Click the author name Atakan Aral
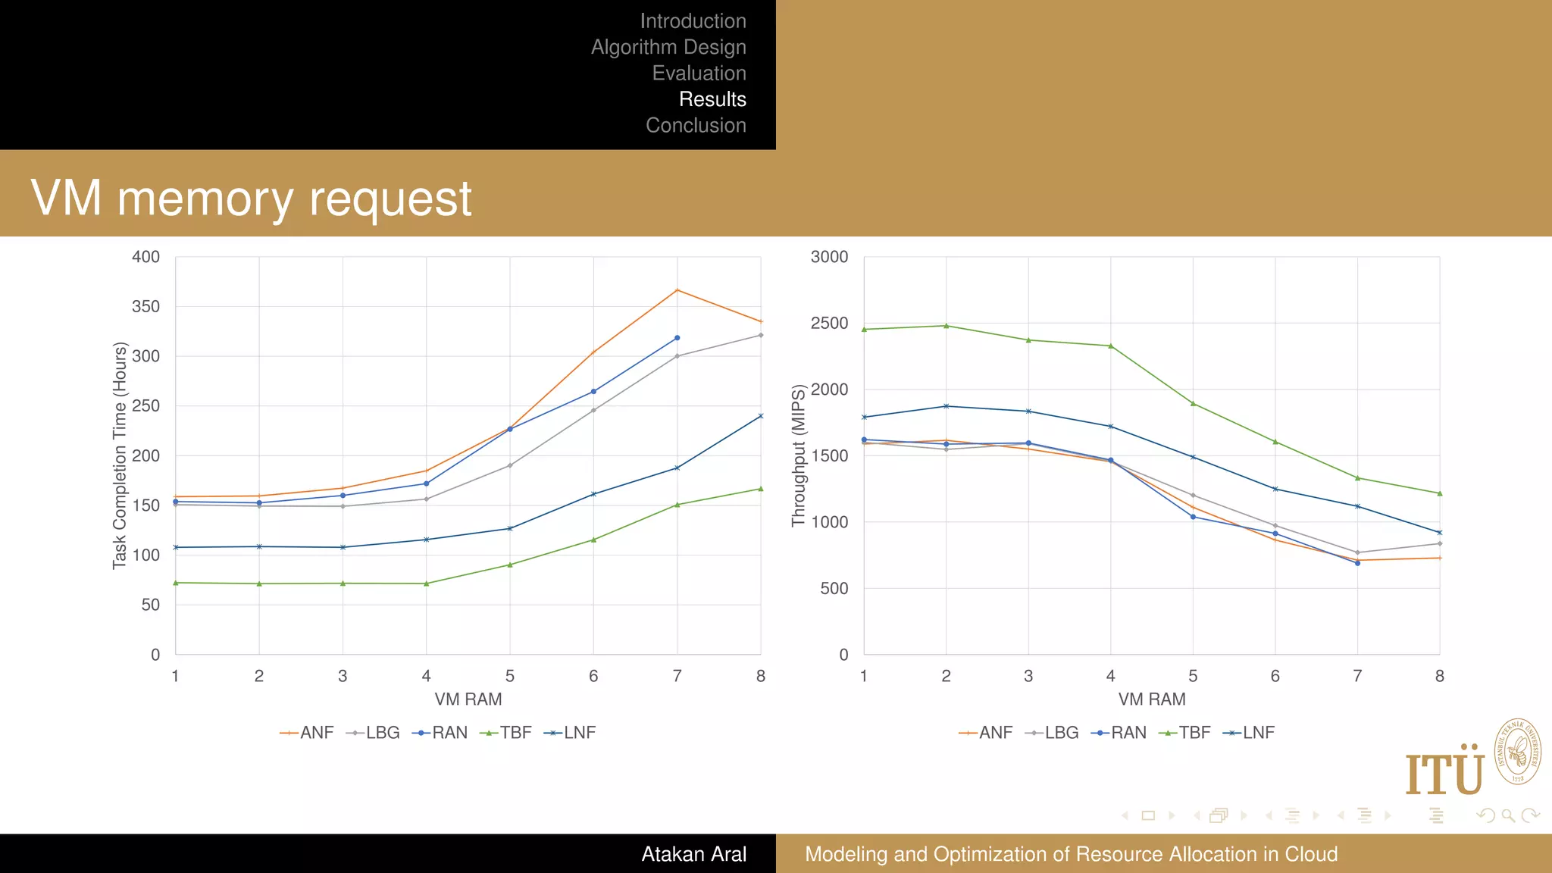1552x873 pixels. pos(693,854)
